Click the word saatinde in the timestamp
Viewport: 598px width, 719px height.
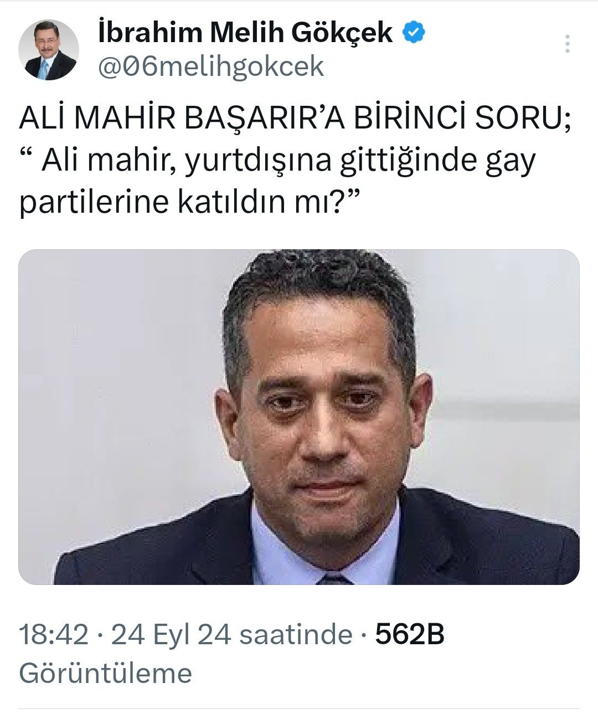[x=296, y=635]
